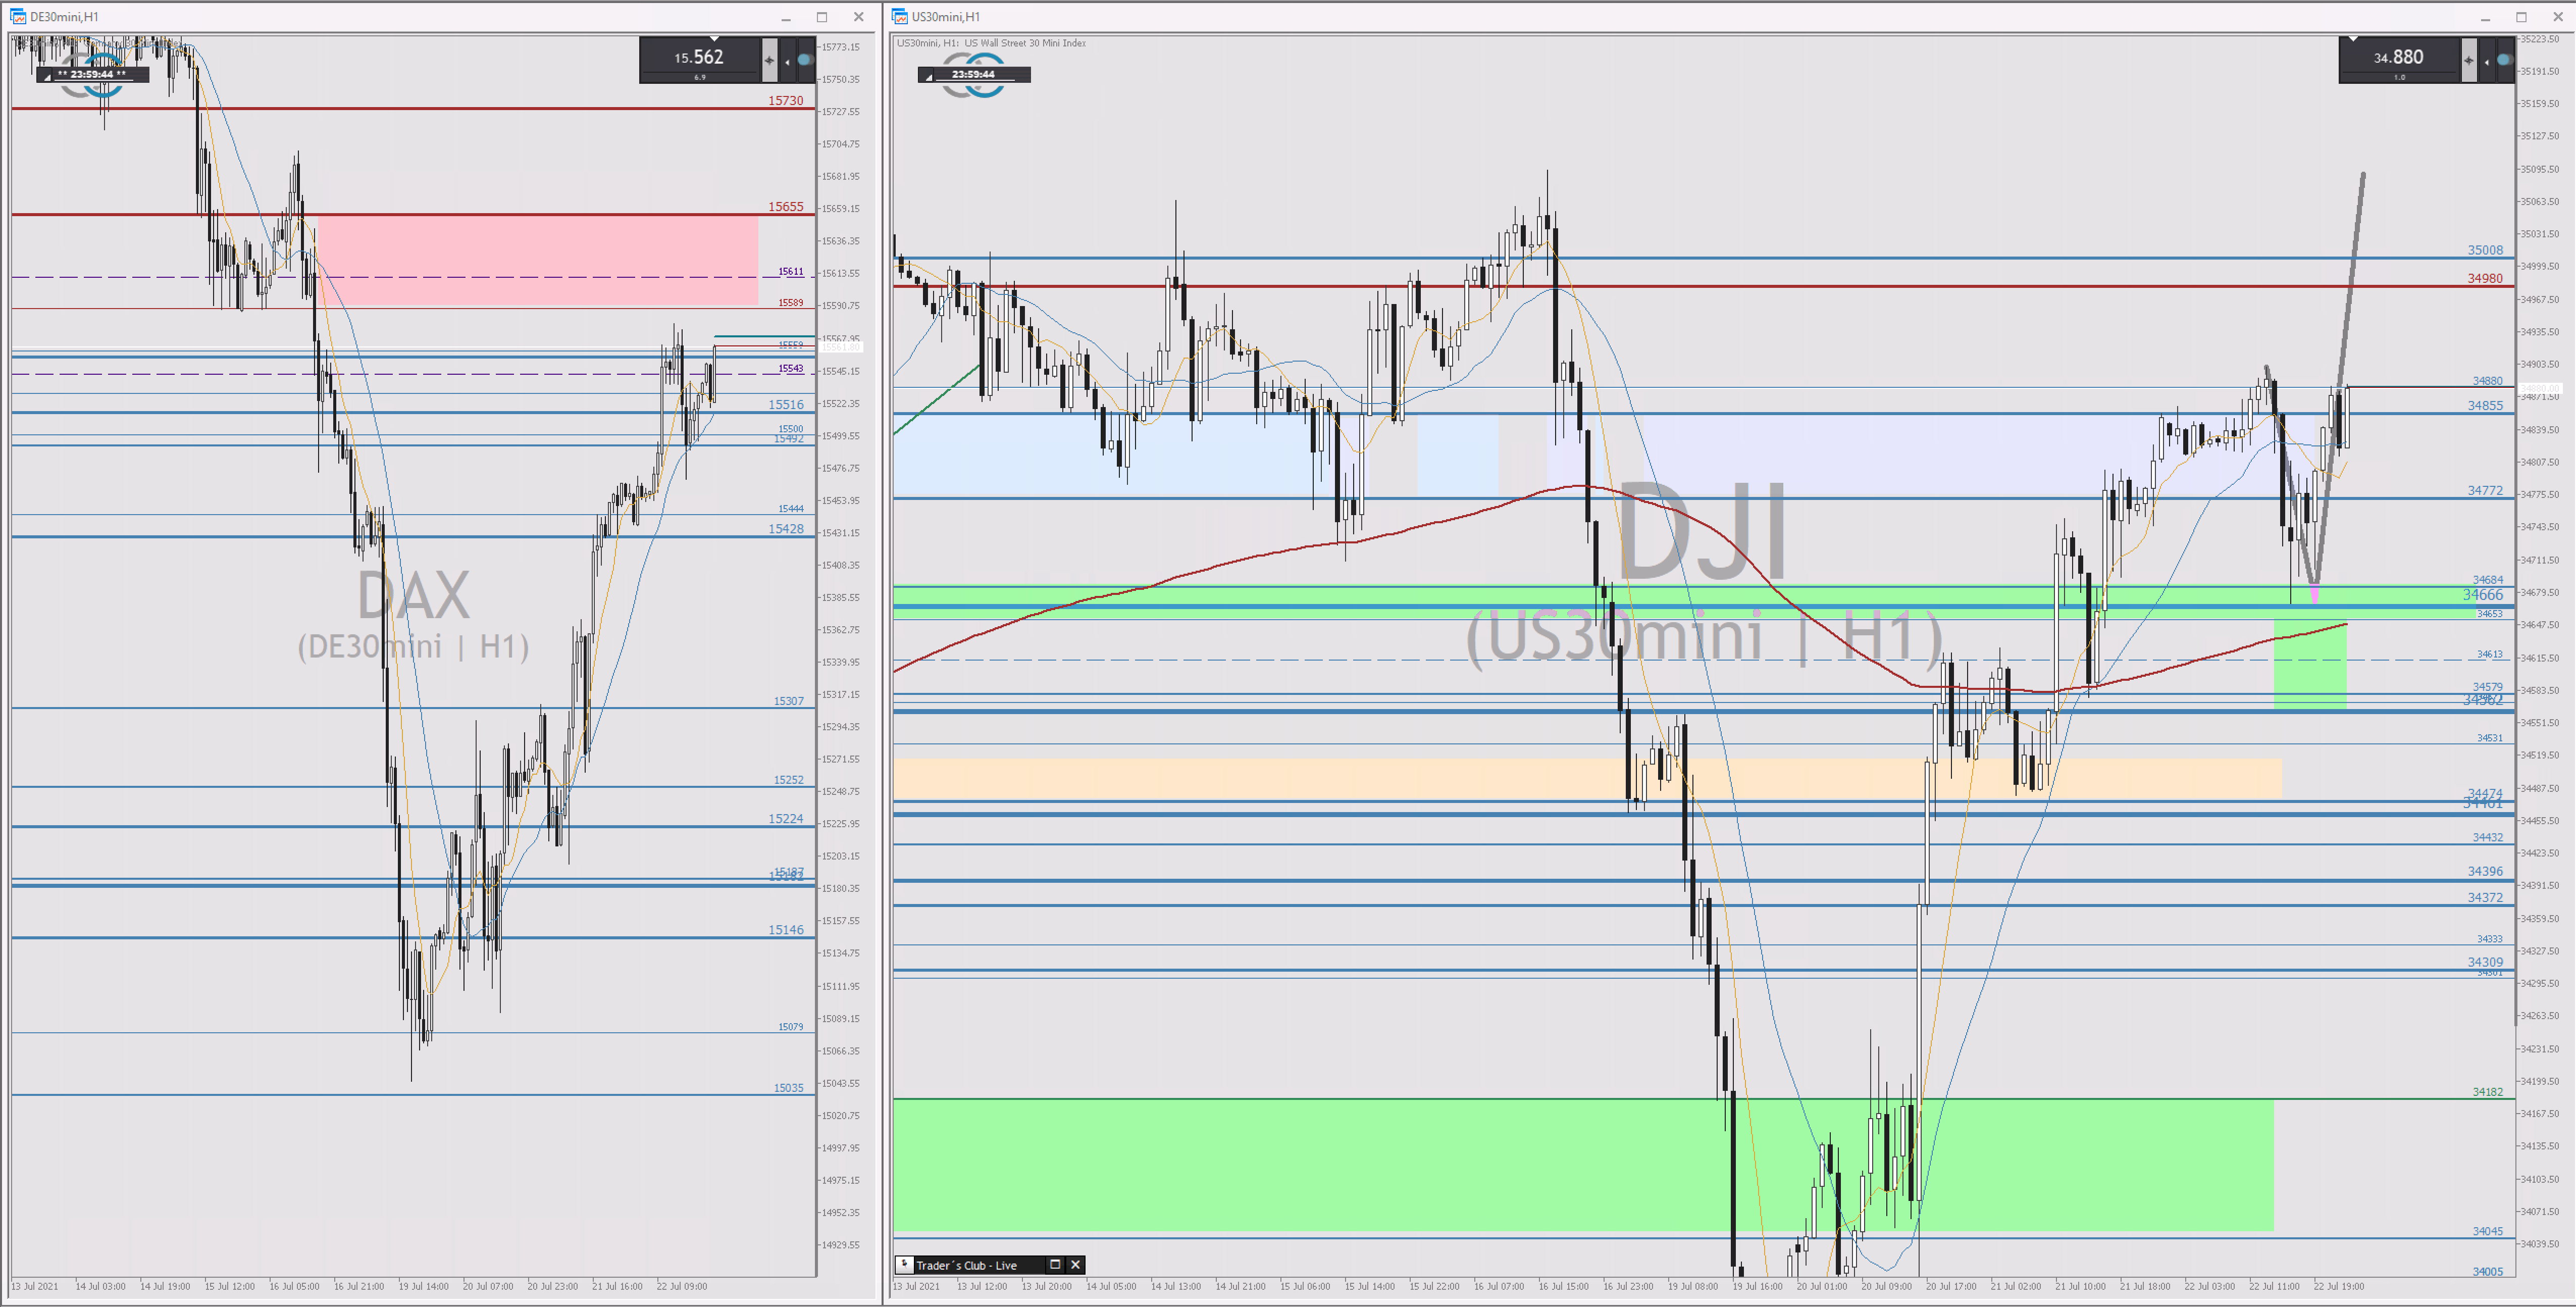Viewport: 2576px width, 1307px height.
Task: Select the 15730 red resistance line label
Action: pos(786,101)
